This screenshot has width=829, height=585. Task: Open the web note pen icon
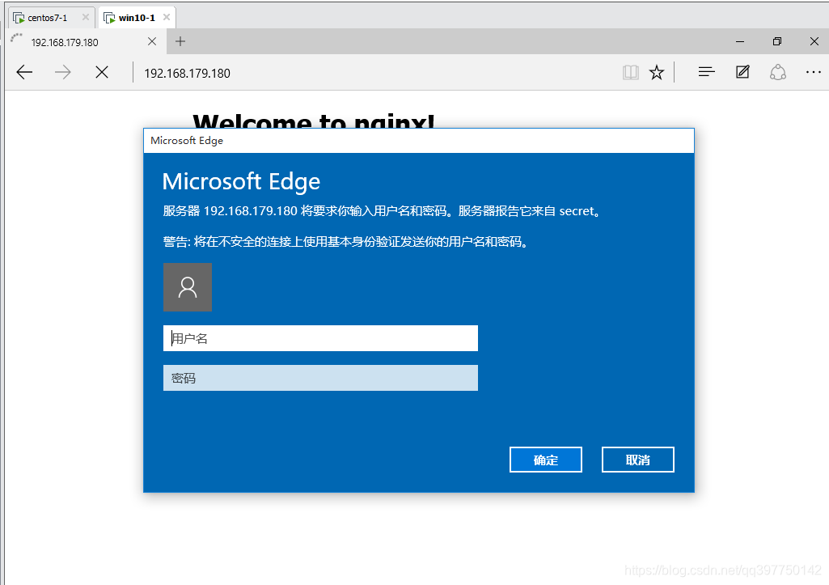tap(742, 72)
